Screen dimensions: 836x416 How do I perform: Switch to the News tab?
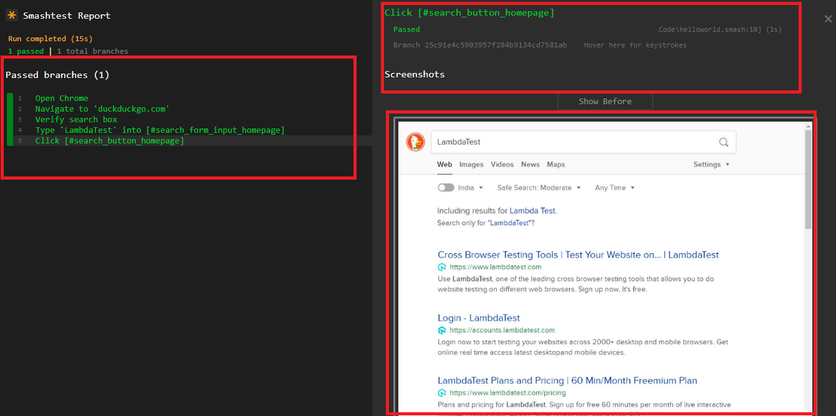(531, 165)
